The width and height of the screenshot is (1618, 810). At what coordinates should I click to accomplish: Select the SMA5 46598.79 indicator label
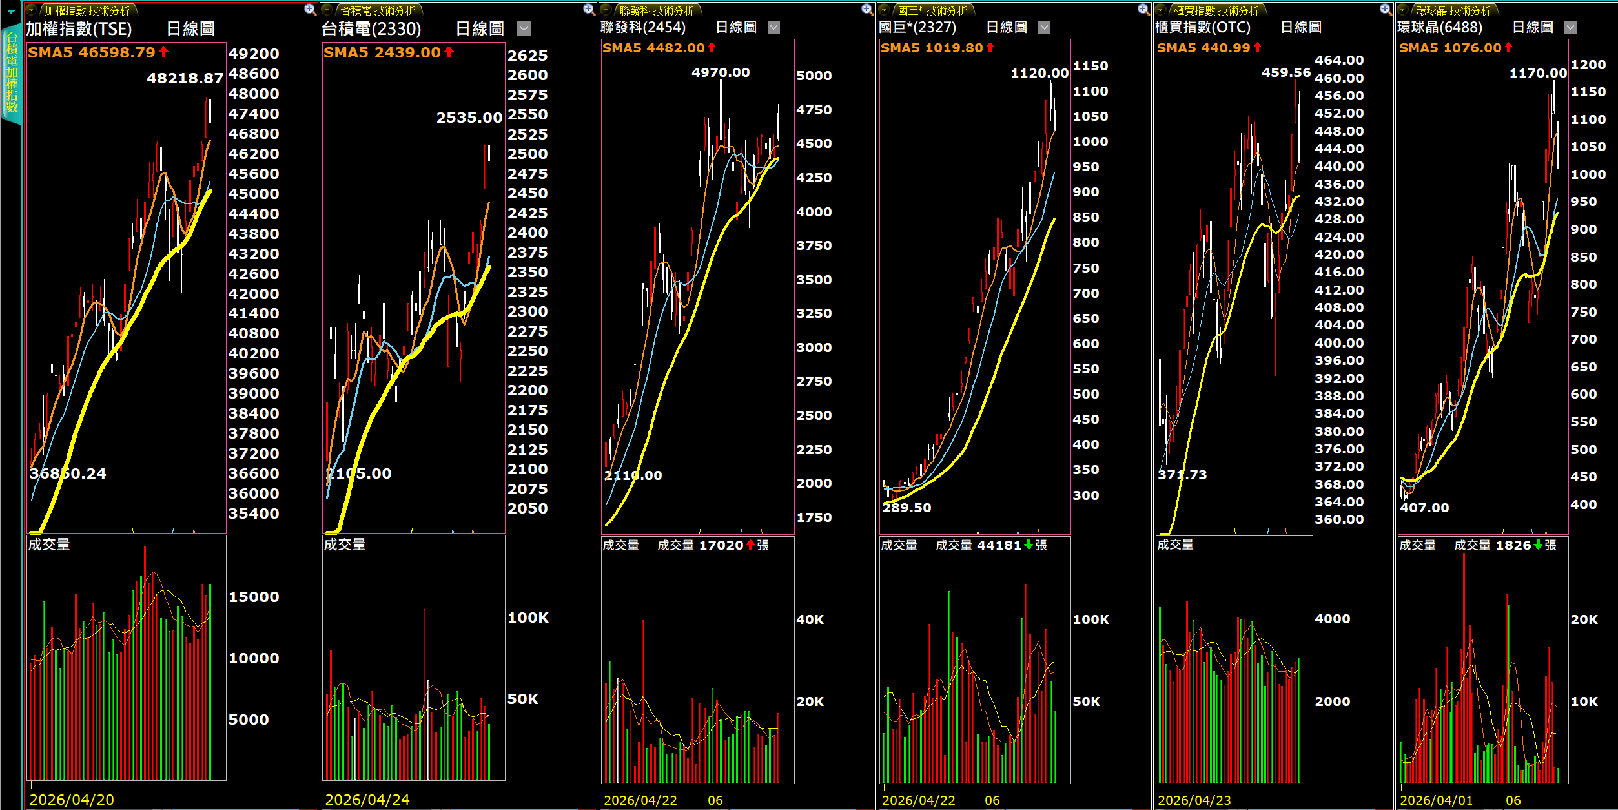click(x=98, y=52)
